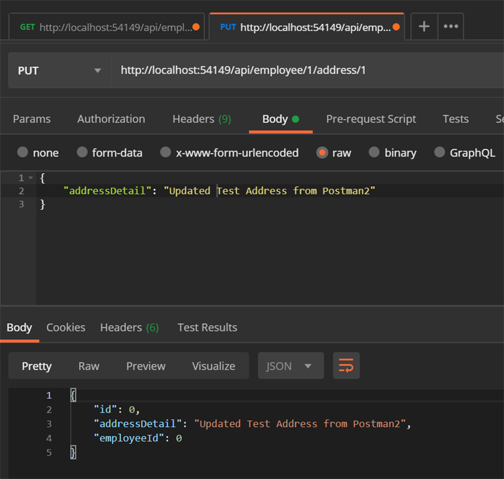Click the request URL input field

pos(308,70)
